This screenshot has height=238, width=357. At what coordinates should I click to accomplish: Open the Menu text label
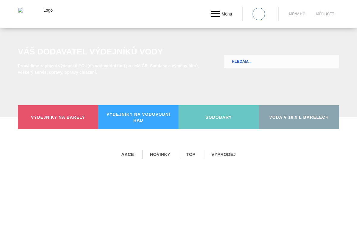[227, 14]
